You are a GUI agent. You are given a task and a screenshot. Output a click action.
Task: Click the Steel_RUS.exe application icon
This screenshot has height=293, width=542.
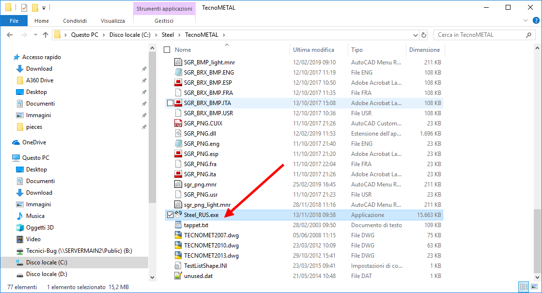[x=178, y=215]
